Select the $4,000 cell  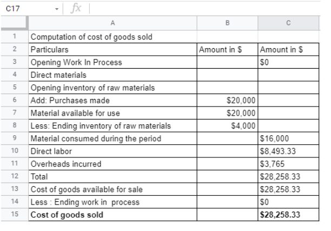(x=227, y=126)
